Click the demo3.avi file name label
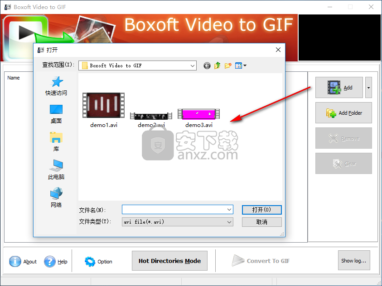 (x=199, y=125)
